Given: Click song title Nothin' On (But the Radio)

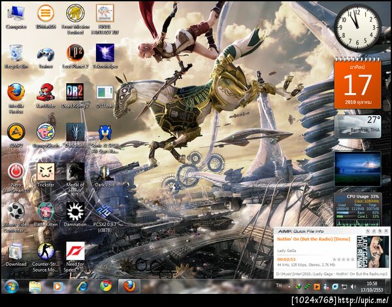Looking at the screenshot, I should (314, 239).
